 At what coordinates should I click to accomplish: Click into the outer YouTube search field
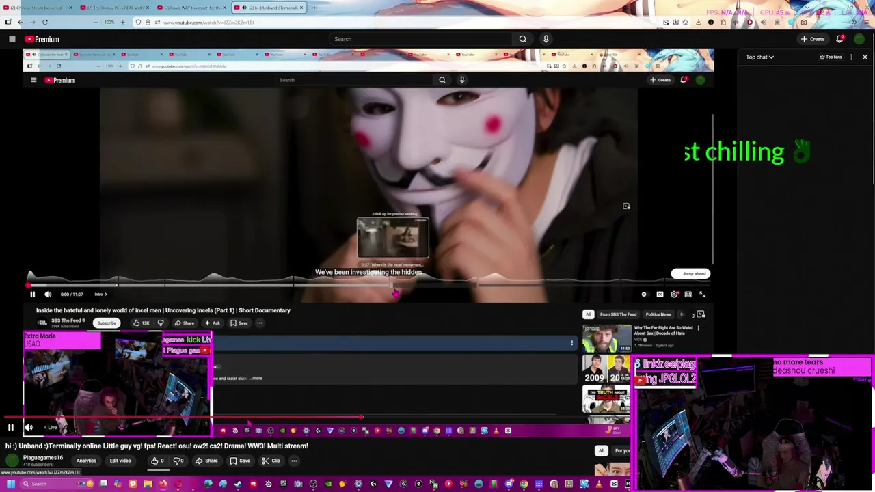pos(420,39)
